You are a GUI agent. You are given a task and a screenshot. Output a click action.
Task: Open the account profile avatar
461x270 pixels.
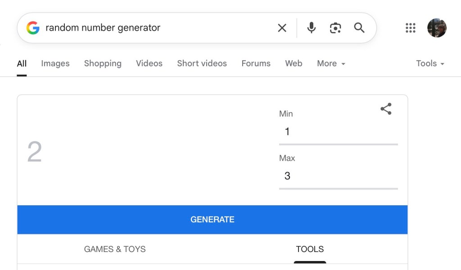[x=437, y=28]
